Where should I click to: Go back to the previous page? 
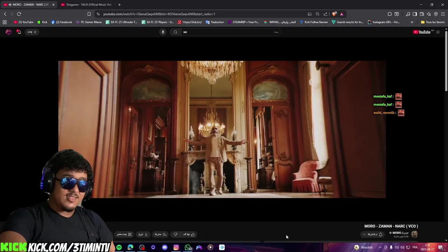5,14
